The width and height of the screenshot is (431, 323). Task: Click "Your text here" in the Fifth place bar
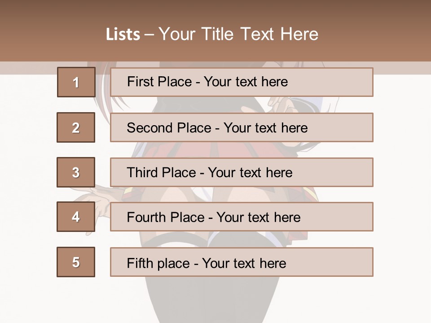coord(244,263)
